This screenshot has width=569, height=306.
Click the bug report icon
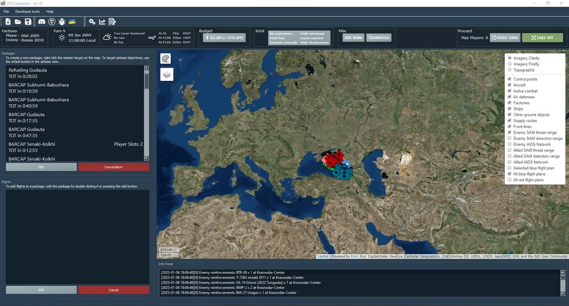pos(61,22)
